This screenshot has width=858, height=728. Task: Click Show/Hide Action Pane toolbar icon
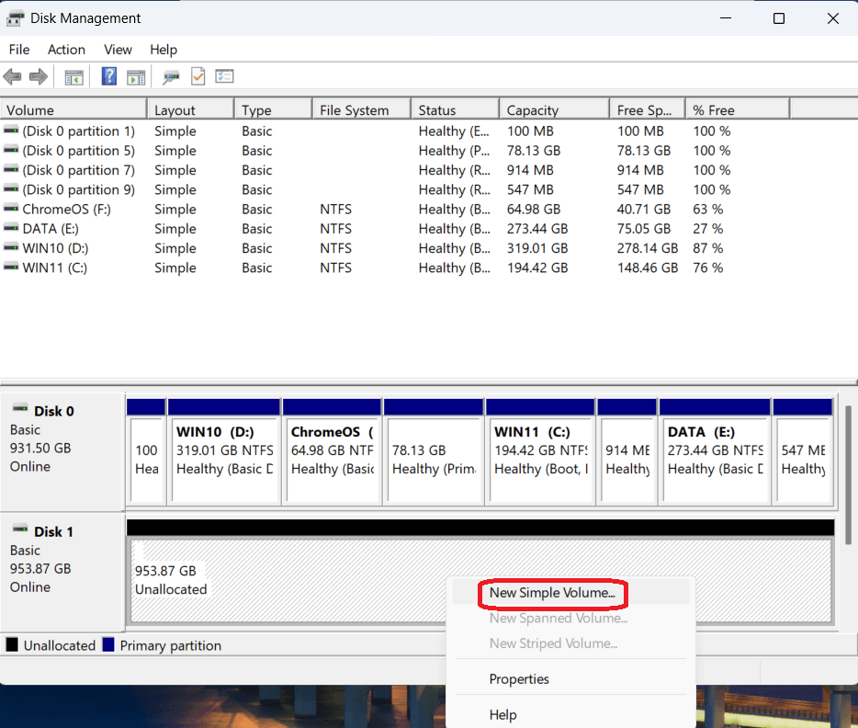click(136, 77)
